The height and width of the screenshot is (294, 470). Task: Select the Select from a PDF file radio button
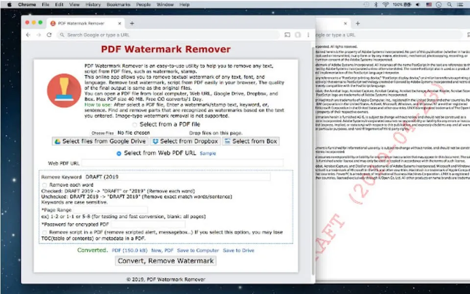coord(134,125)
